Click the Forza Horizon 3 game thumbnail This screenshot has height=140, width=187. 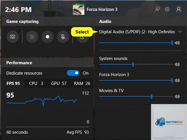click(x=79, y=9)
